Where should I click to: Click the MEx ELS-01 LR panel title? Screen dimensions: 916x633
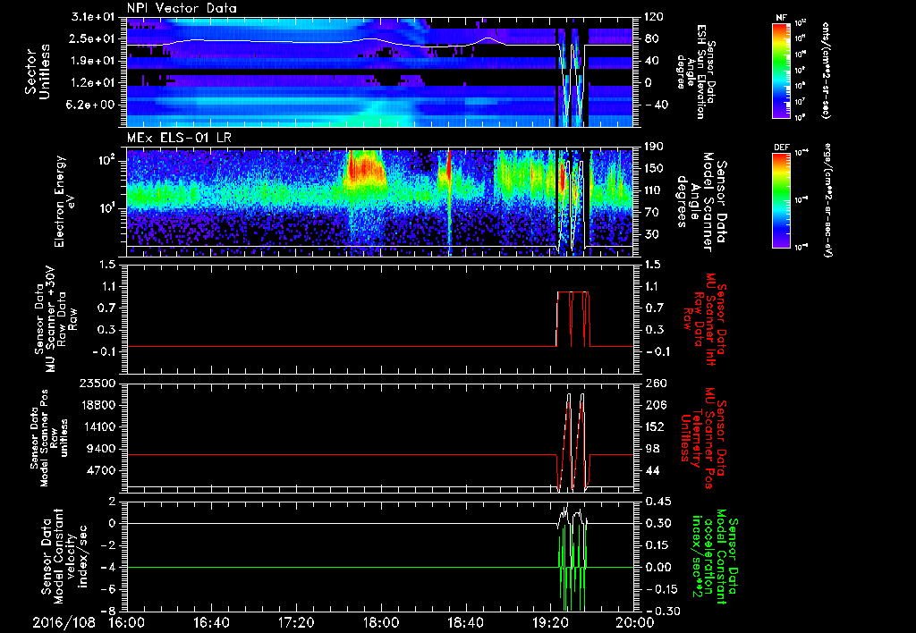(x=178, y=139)
